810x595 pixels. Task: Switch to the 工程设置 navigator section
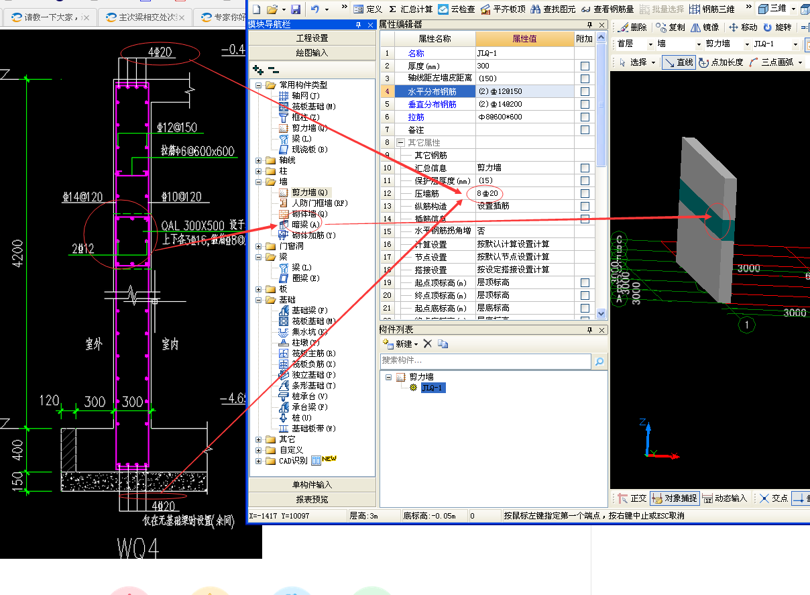[x=312, y=38]
